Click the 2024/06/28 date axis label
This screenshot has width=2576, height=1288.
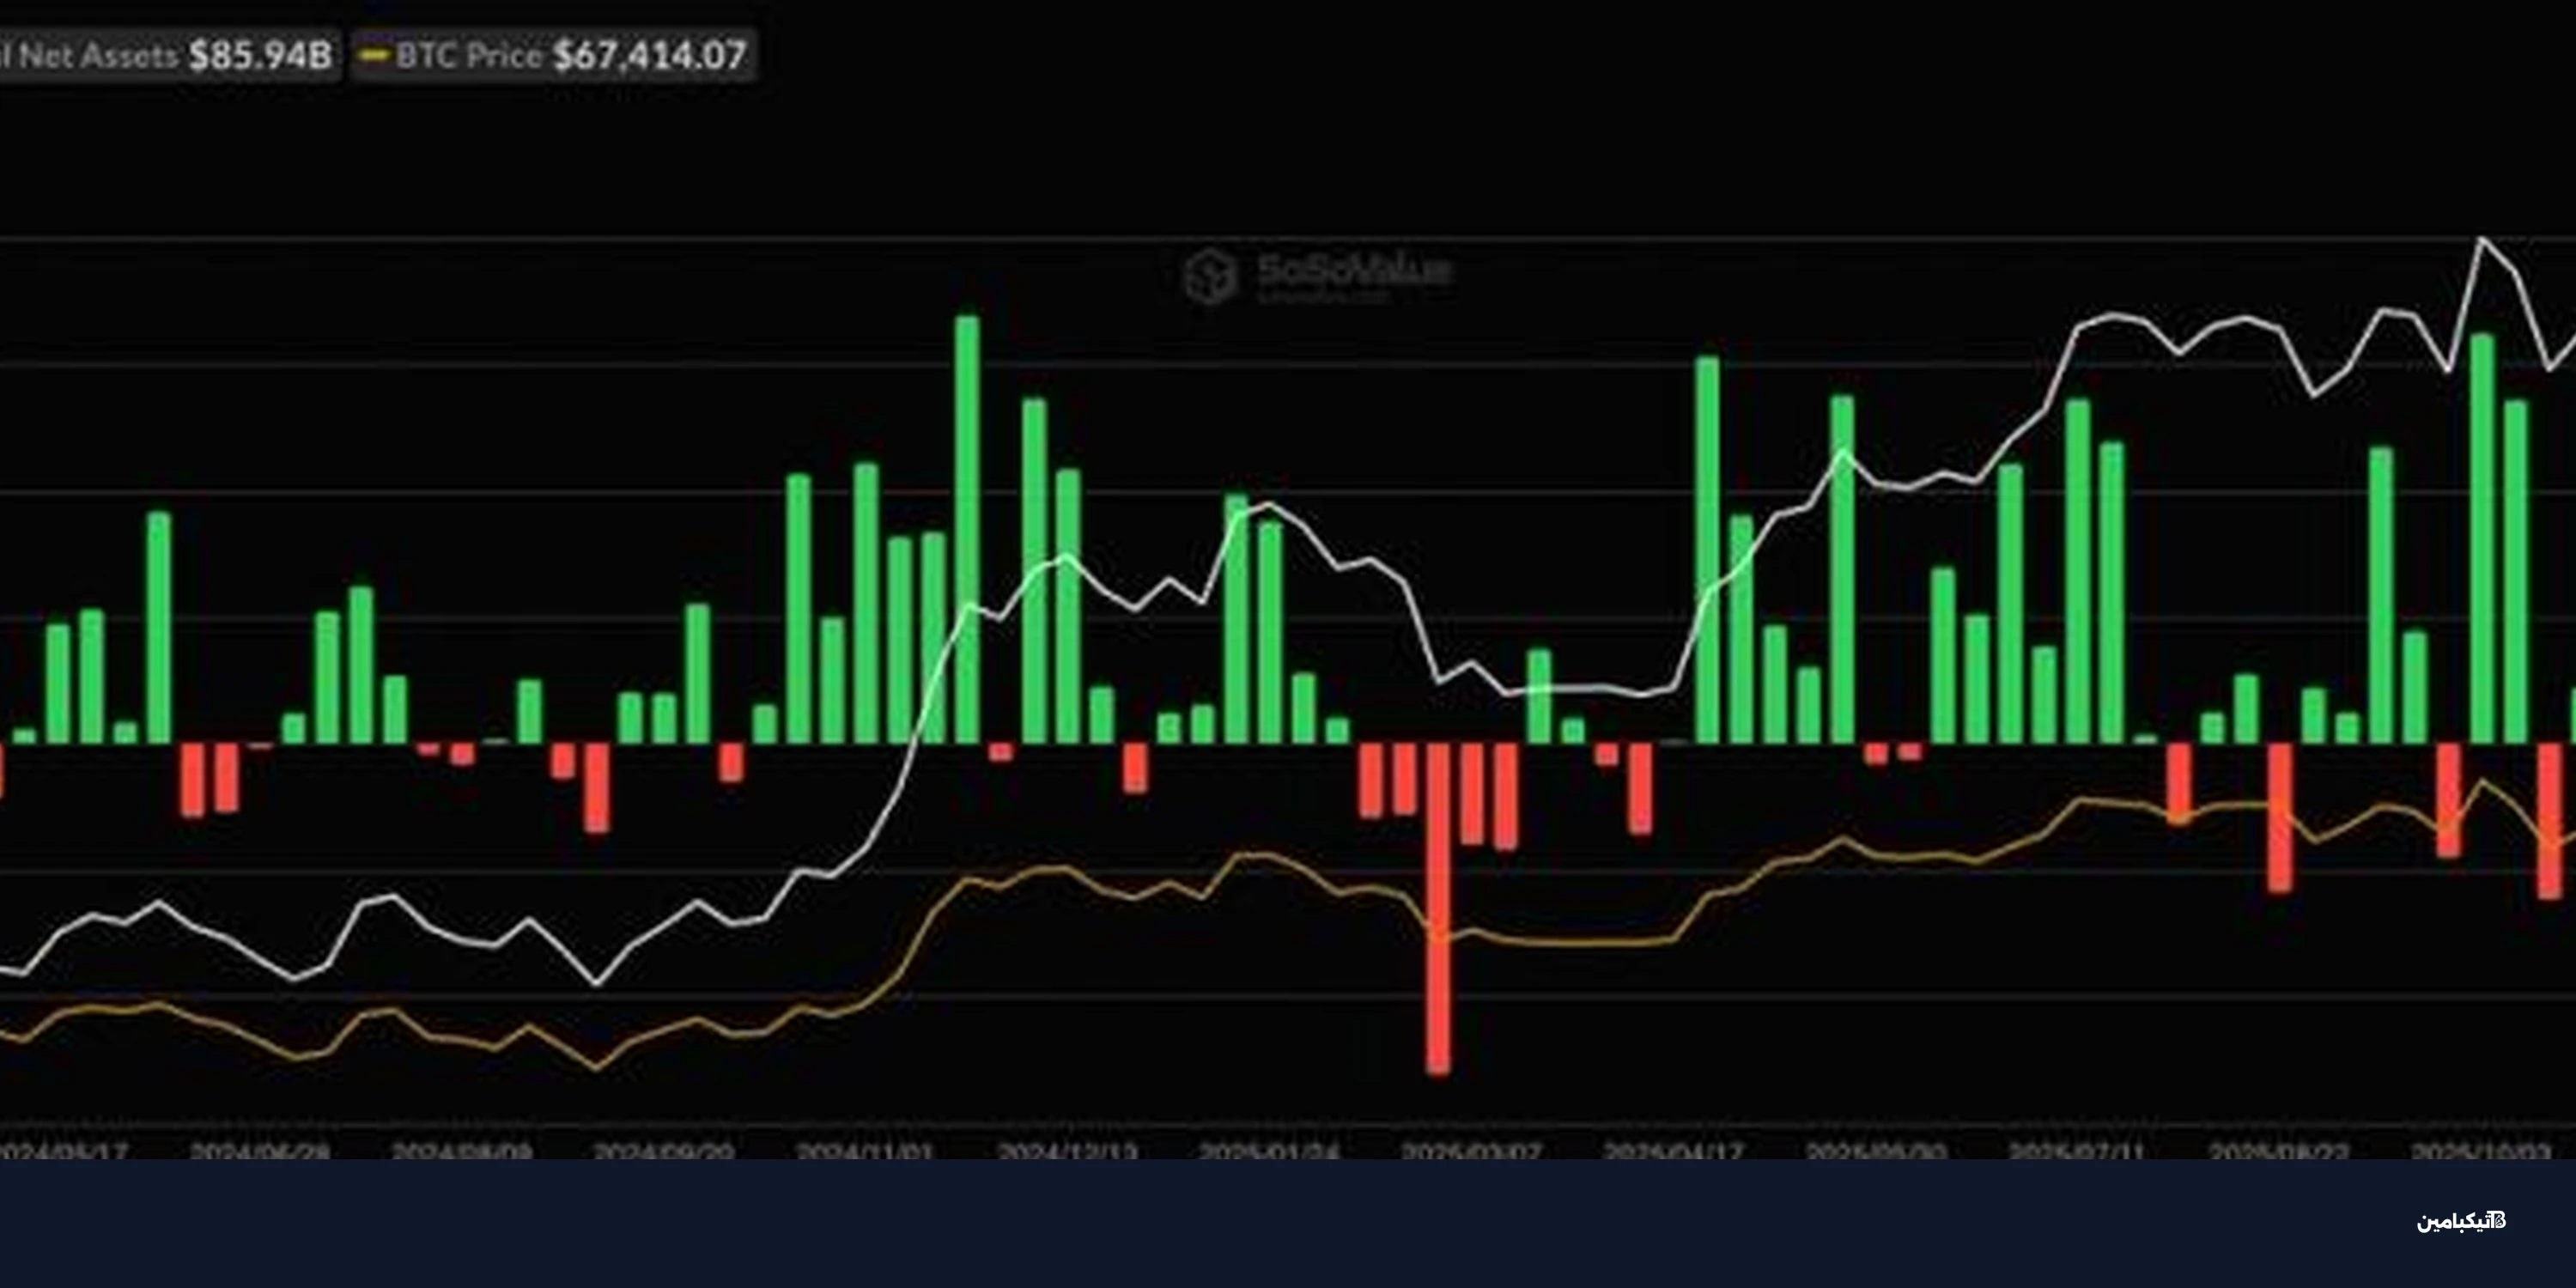260,1150
